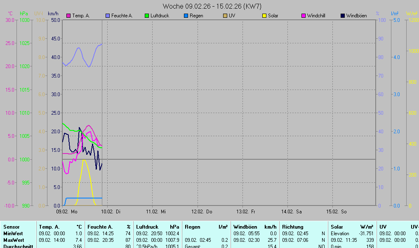Select the blue Regen legend swatch
This screenshot has width=419, height=248.
tap(186, 16)
